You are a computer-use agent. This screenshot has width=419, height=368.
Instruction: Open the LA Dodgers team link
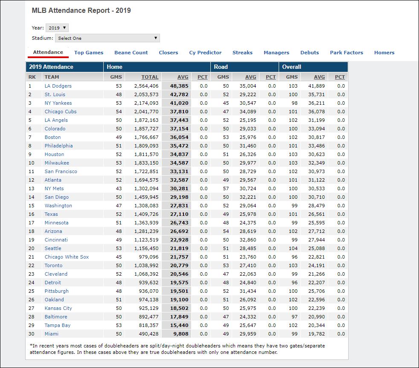tap(58, 86)
